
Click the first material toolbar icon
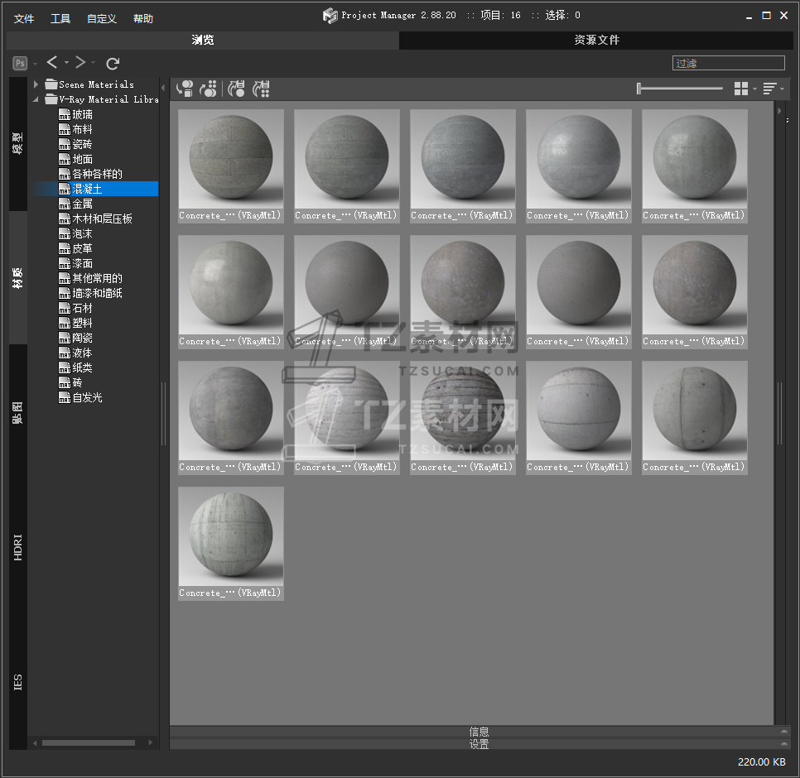(x=185, y=89)
